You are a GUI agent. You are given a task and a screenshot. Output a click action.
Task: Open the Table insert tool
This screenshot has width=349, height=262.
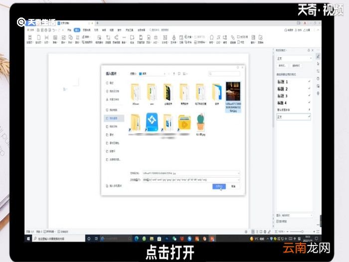[x=55, y=39]
